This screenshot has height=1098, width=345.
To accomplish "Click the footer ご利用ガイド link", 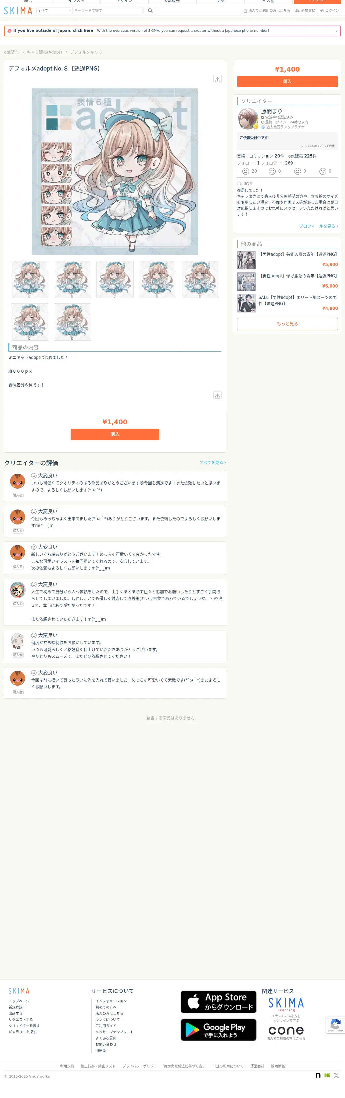I will click(106, 1026).
